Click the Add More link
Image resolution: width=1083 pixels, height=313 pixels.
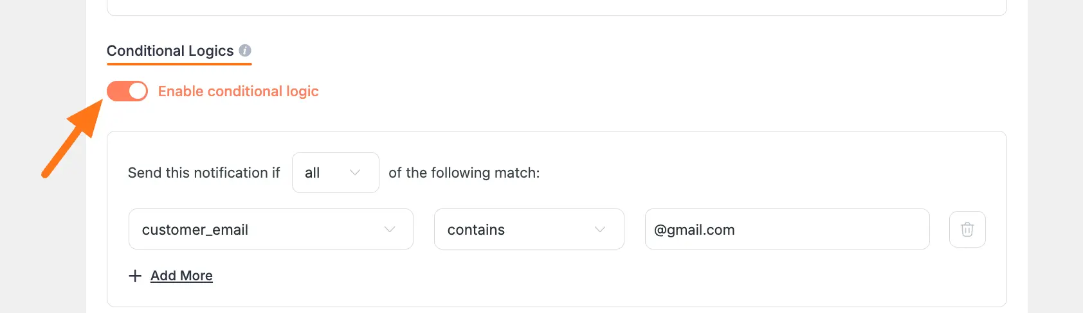181,276
